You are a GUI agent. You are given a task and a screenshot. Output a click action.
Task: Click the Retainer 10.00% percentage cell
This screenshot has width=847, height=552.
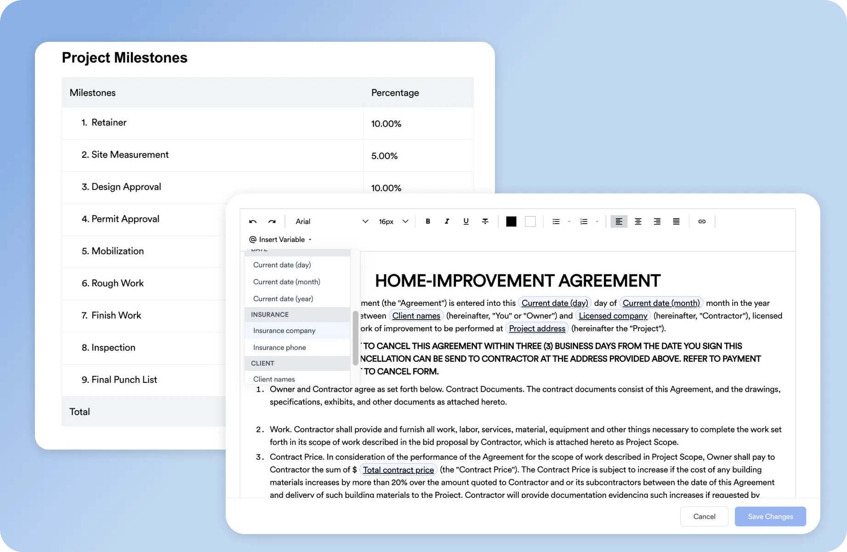pyautogui.click(x=419, y=124)
